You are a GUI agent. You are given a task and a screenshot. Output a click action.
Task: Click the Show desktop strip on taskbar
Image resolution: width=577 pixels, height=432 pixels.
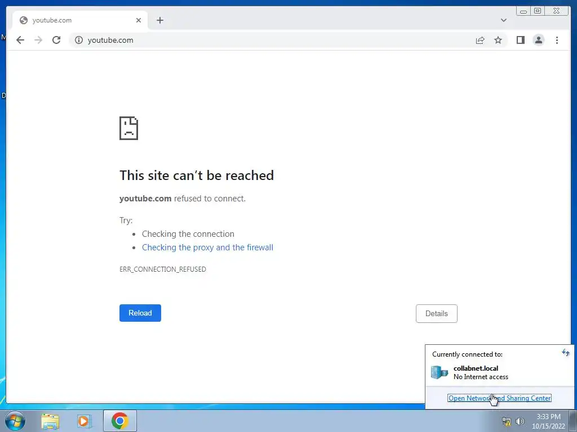pos(573,421)
